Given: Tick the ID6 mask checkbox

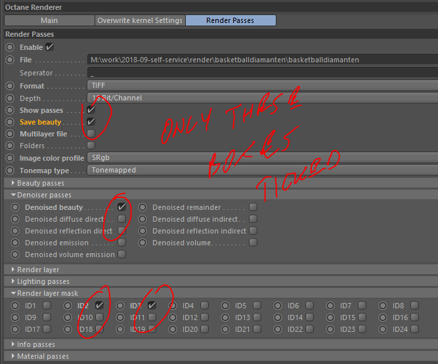Looking at the screenshot, I should [309, 306].
